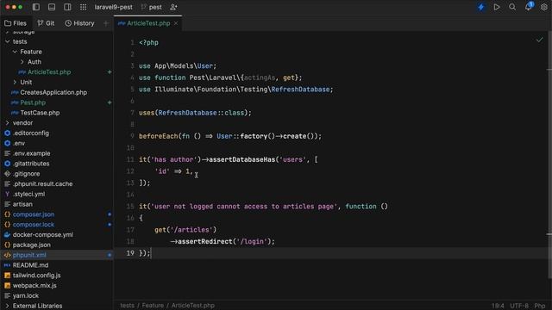Open ArticleTest.php in the file tree

pos(49,72)
